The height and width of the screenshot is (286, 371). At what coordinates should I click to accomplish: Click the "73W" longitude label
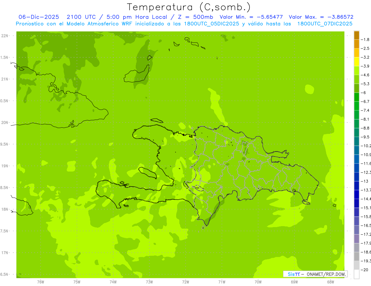pos(149,282)
